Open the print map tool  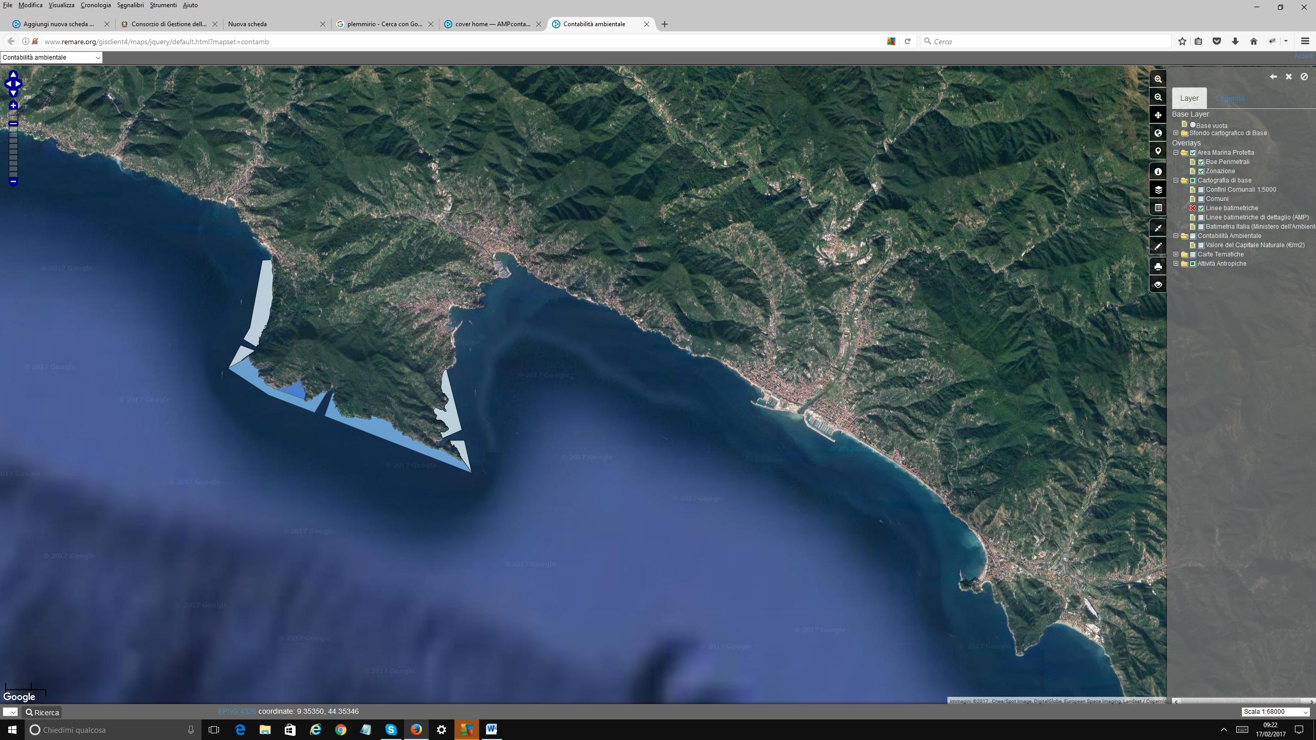(x=1158, y=267)
